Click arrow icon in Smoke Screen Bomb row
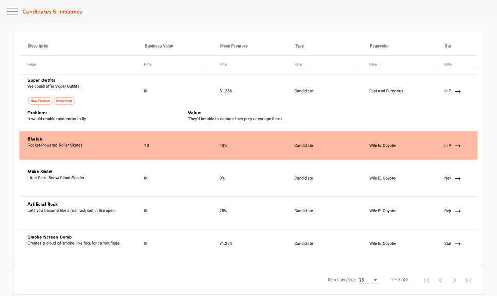The height and width of the screenshot is (296, 497). (x=458, y=244)
